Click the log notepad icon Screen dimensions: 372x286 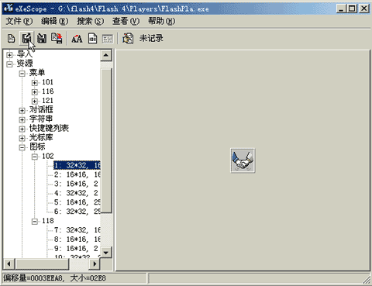pyautogui.click(x=128, y=39)
